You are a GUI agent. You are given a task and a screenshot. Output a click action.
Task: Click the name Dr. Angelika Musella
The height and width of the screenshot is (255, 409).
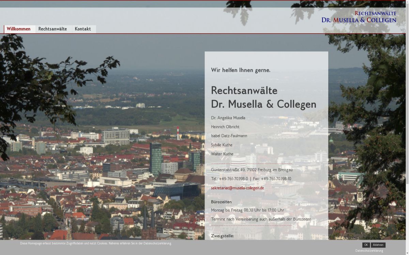click(x=228, y=118)
